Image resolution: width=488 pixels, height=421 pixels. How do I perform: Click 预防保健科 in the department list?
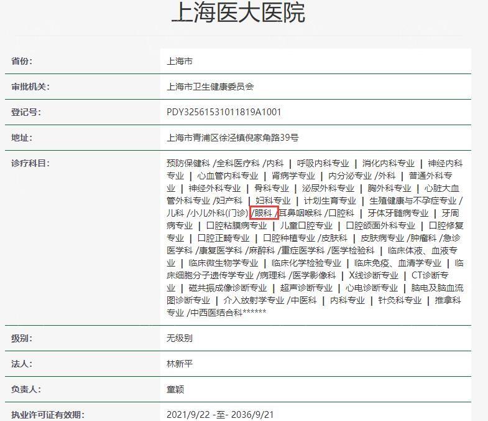[188, 163]
